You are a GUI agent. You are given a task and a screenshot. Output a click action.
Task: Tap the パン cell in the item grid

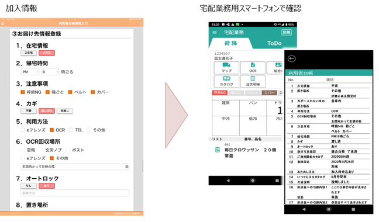tap(253, 108)
